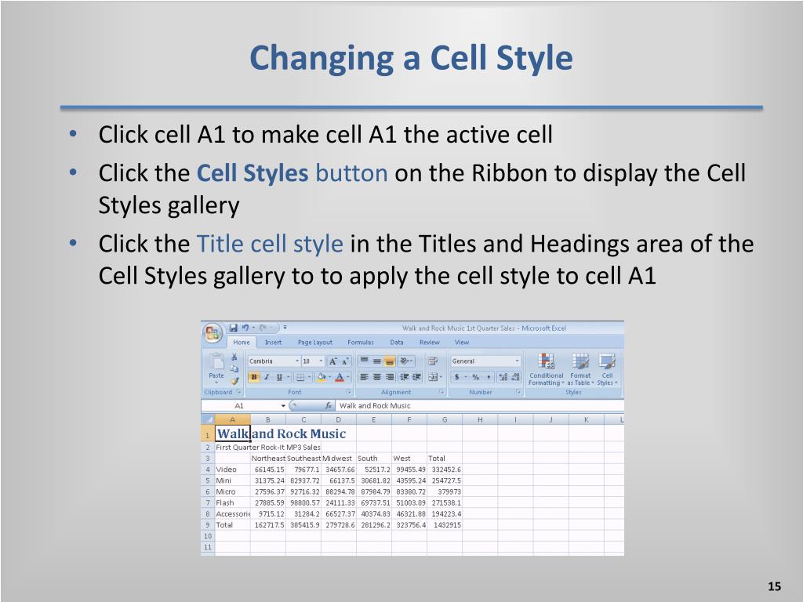Open the Formulas tab
803x602 pixels.
361,343
